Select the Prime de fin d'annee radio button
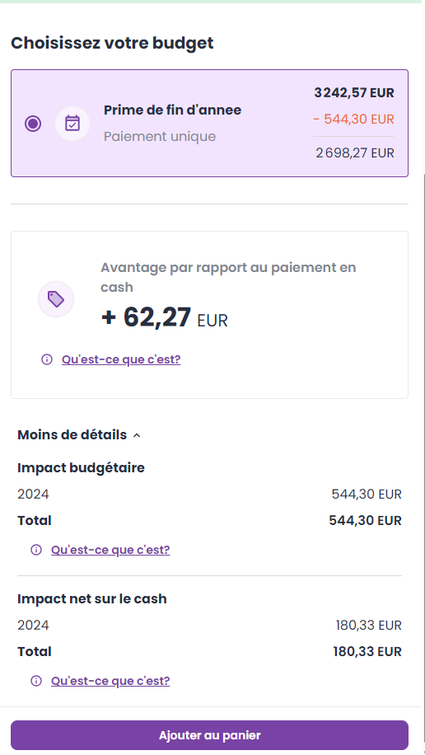This screenshot has height=755, width=425. 33,124
